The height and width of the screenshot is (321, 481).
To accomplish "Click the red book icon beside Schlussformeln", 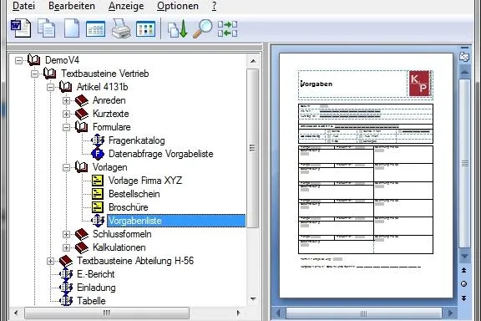I will point(82,234).
